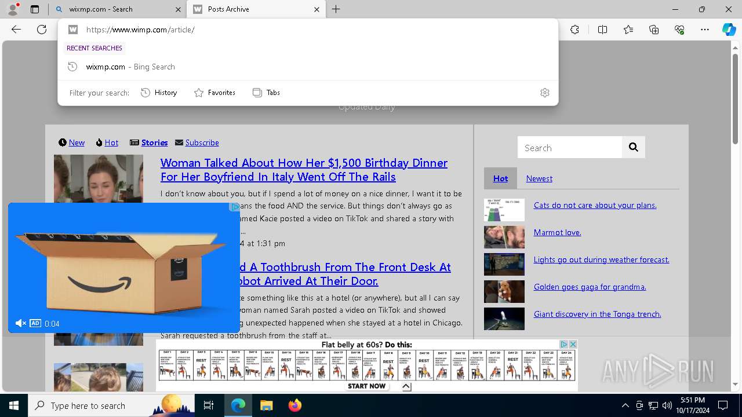742x417 pixels.
Task: Open the tab actions menu icon
Action: point(35,9)
